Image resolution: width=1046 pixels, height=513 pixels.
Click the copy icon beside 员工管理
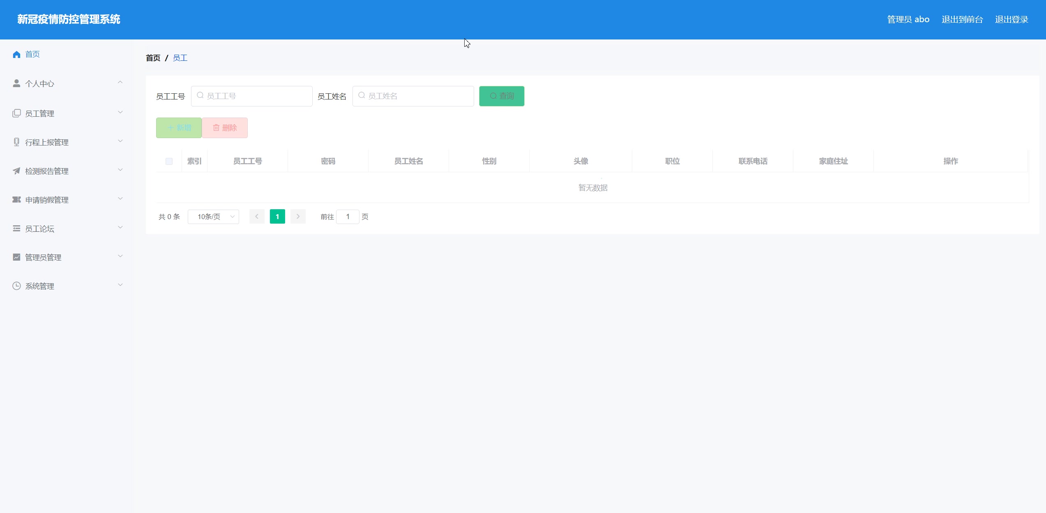pyautogui.click(x=16, y=113)
